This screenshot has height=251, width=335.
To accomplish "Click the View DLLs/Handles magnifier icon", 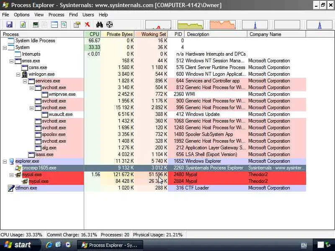I will point(64,25).
